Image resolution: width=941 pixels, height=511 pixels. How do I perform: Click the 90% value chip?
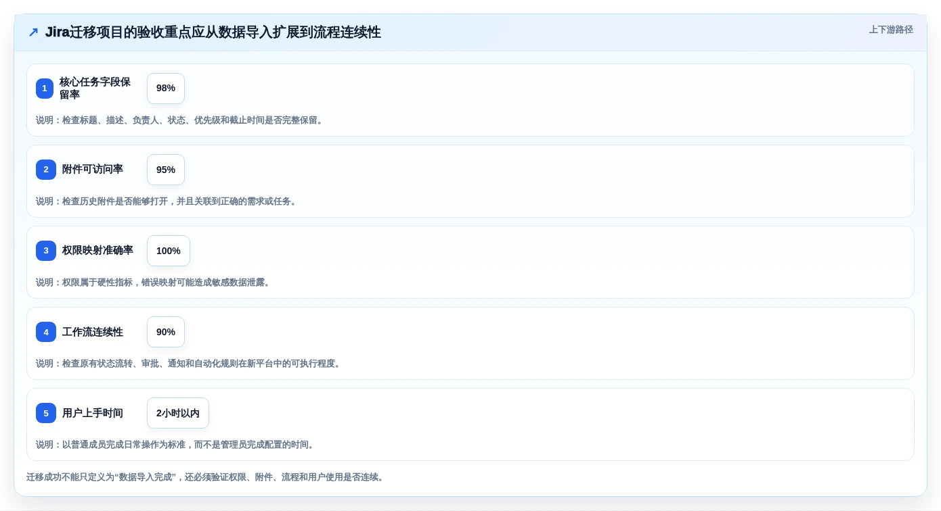tap(166, 332)
